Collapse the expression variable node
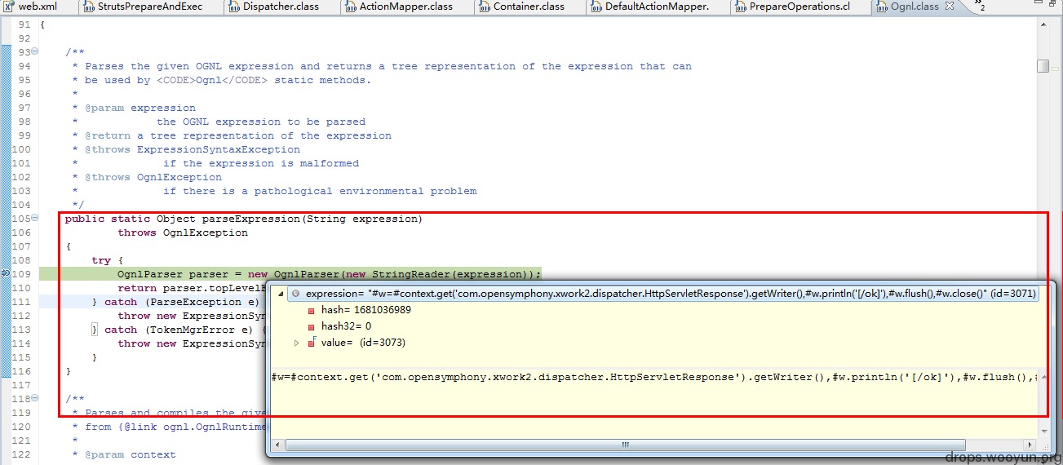Image resolution: width=1063 pixels, height=465 pixels. (281, 293)
